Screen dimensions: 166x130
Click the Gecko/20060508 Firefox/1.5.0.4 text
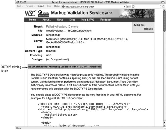[x=65, y=42]
